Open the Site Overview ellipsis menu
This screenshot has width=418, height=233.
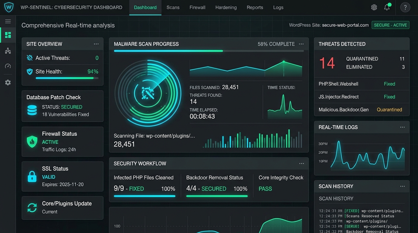96,44
